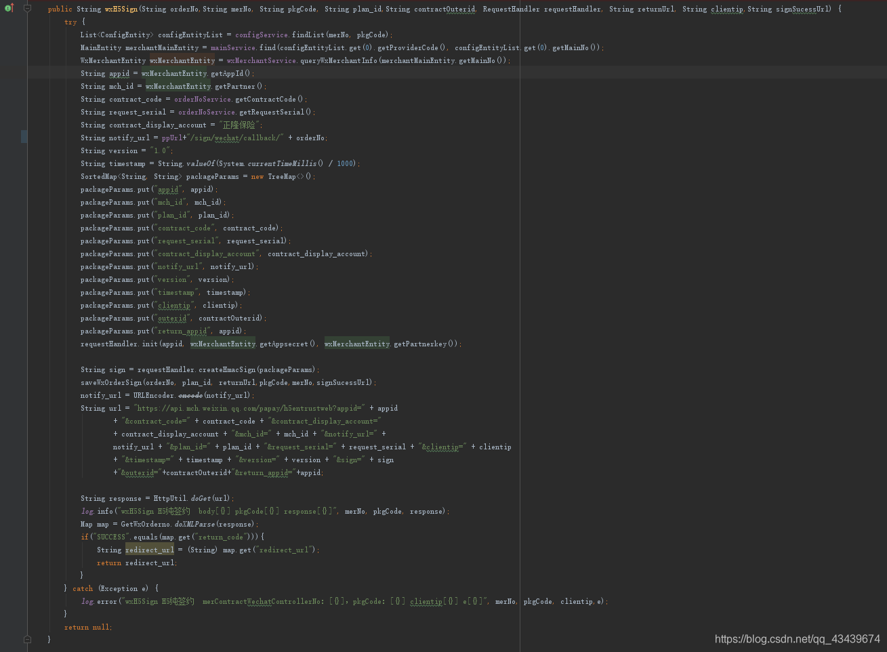Click queryWxMerchantInfo method call
This screenshot has width=887, height=652.
tap(339, 60)
